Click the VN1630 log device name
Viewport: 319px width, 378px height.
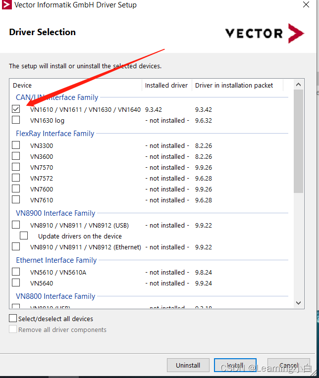[47, 121]
